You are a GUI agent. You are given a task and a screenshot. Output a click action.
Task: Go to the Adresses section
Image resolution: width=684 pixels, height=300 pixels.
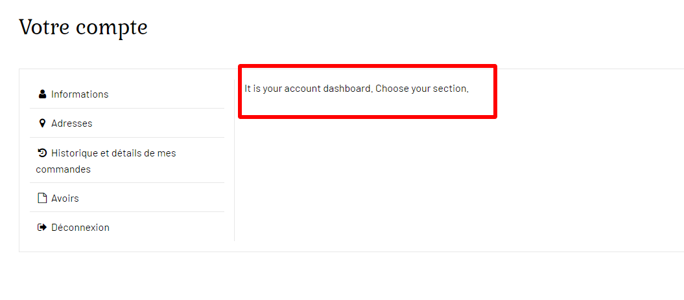pos(71,123)
